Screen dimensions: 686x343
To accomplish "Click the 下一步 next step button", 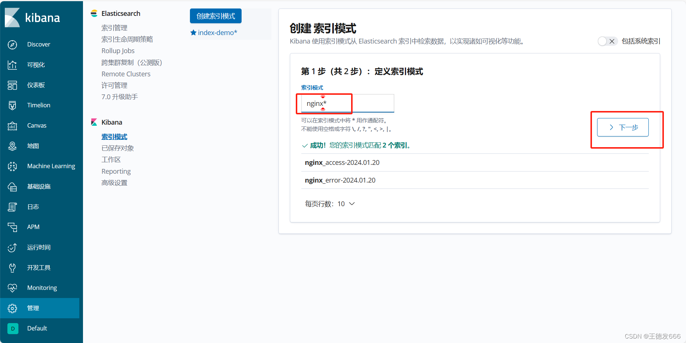I will [x=623, y=127].
